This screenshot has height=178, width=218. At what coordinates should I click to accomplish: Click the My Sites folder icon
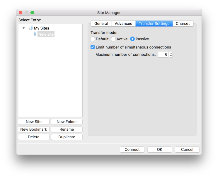coord(30,28)
